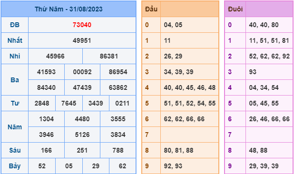Click the Ba number 86954
Screen dimensions: 294x174
[x=118, y=72]
